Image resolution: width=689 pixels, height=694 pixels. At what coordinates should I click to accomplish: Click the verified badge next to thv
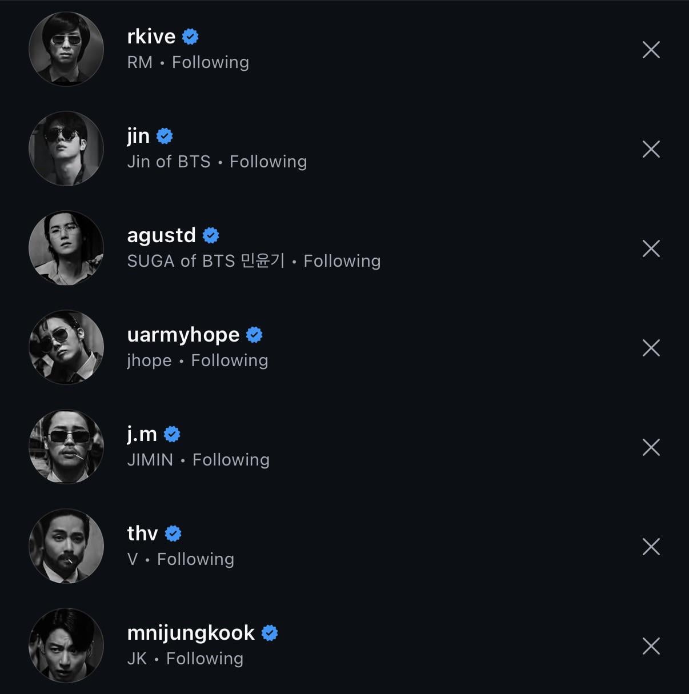tap(173, 533)
